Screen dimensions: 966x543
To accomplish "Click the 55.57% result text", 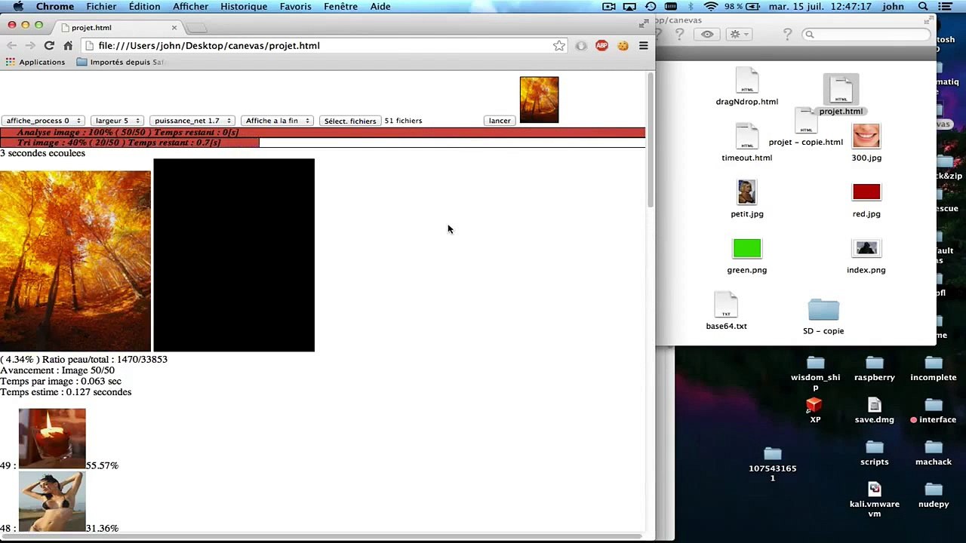I will pyautogui.click(x=102, y=465).
